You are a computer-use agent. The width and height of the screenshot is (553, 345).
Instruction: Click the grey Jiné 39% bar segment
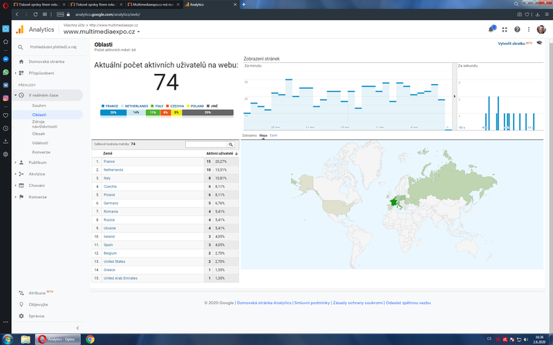pos(208,112)
